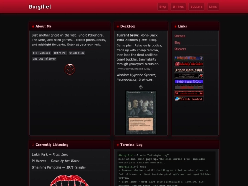Open the zombie Magic card image
248x186 pixels.
coord(141,113)
